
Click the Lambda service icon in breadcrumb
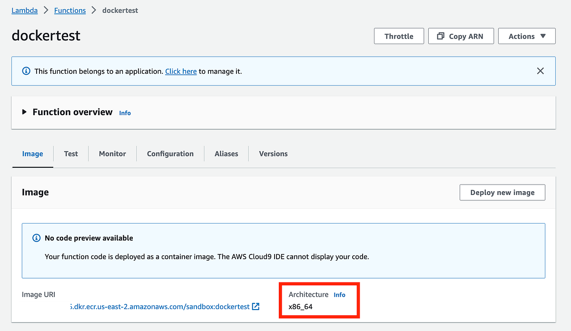(24, 10)
